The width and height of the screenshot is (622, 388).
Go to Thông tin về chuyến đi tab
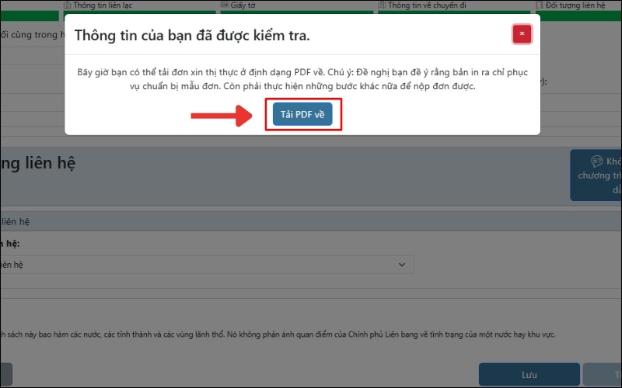pos(422,5)
